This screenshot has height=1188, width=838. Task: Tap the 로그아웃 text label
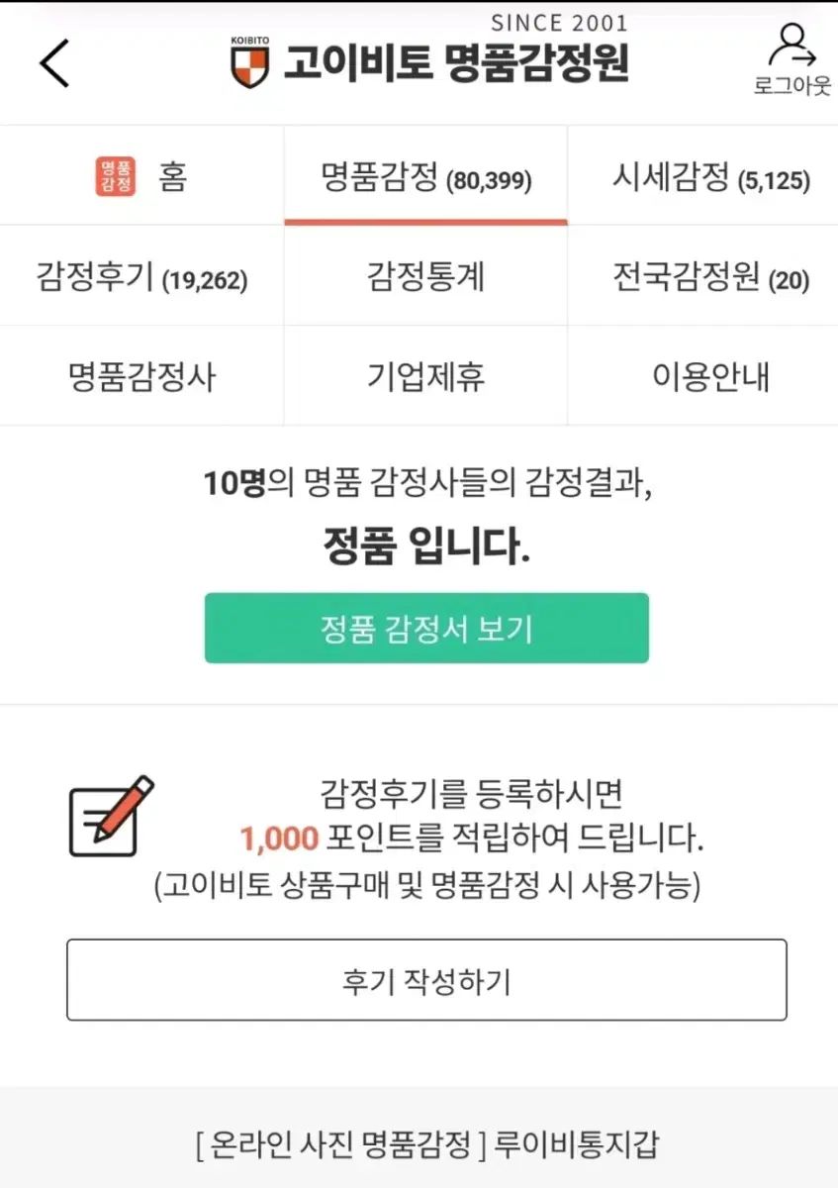coord(791,86)
